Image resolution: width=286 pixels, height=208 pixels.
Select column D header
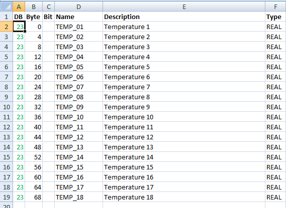point(78,7)
